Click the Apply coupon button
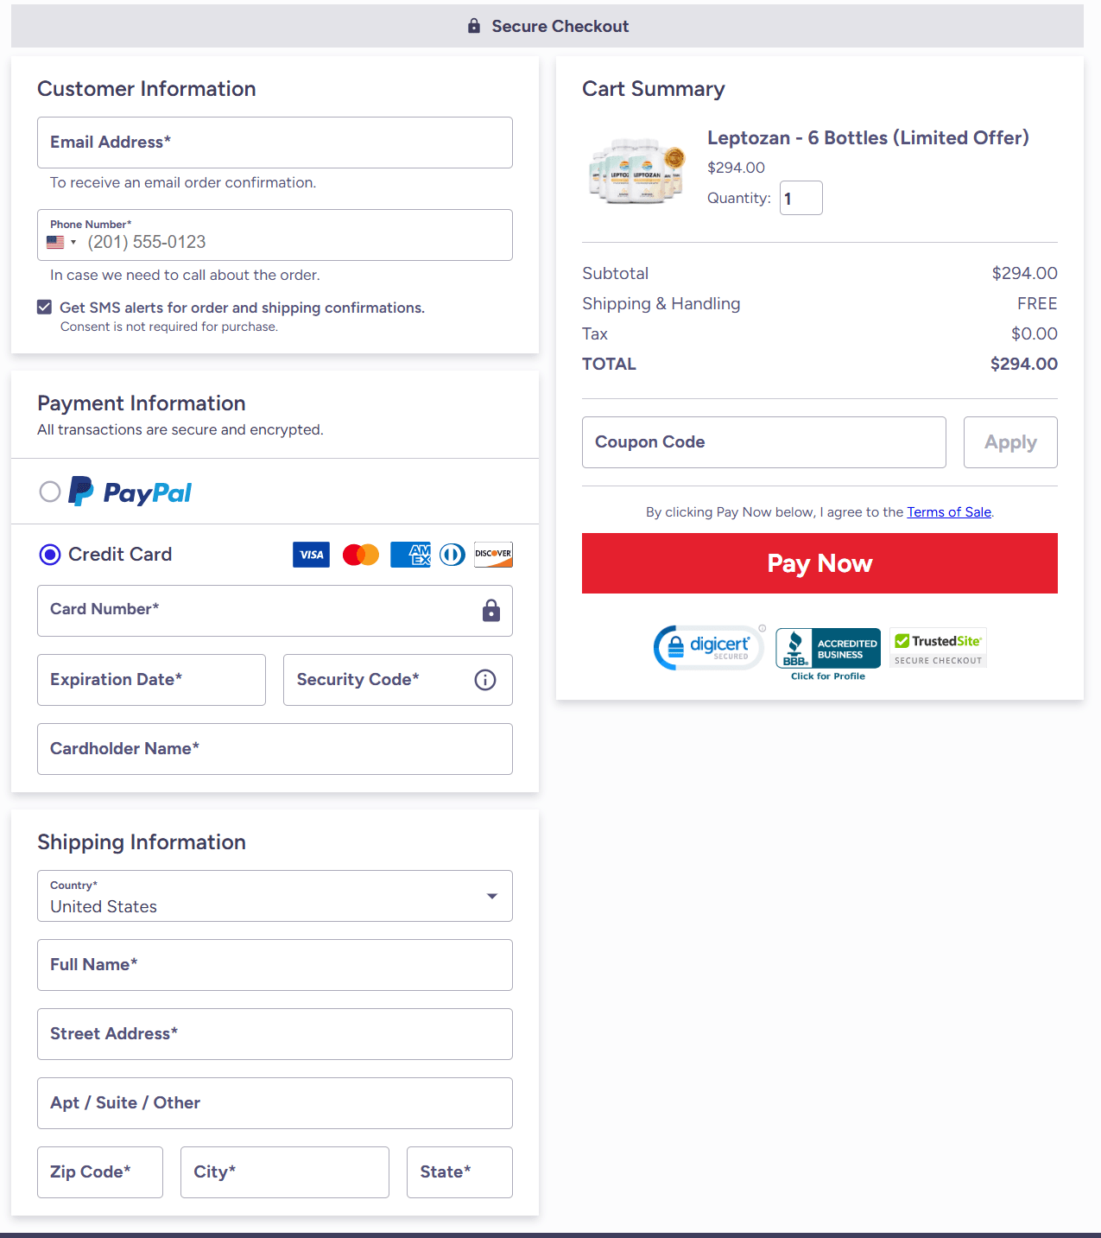Image resolution: width=1101 pixels, height=1238 pixels. pos(1010,442)
